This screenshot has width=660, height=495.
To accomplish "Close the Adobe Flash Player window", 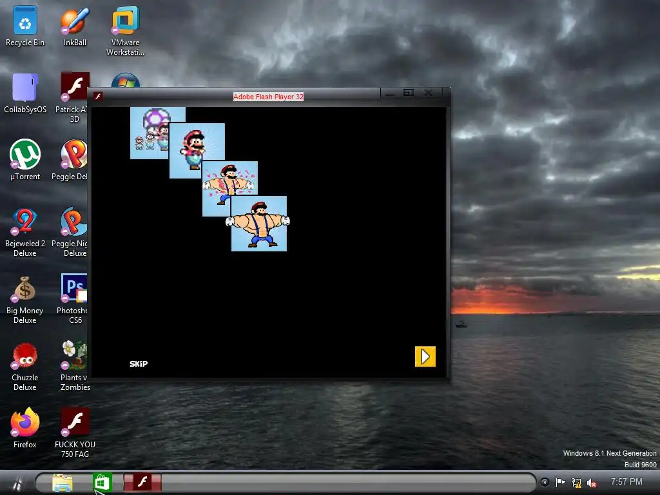I will click(429, 93).
